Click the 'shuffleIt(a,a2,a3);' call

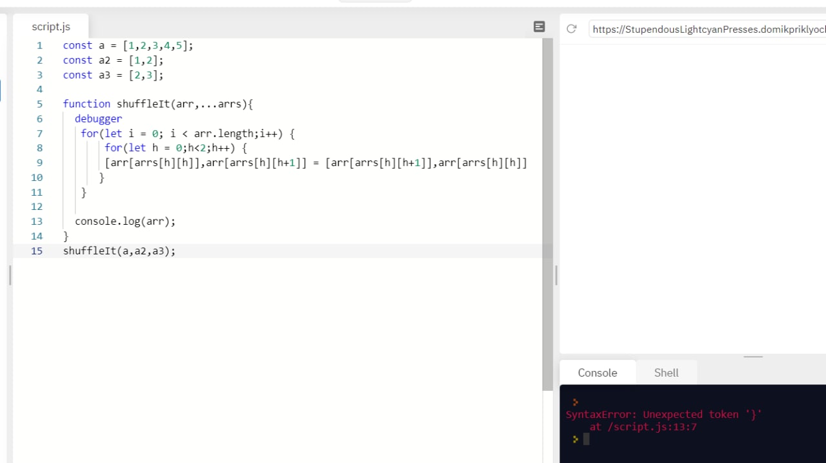click(x=119, y=250)
